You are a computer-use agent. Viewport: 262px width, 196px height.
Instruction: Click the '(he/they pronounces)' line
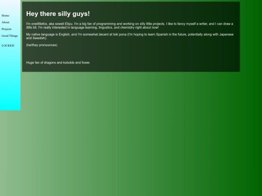click(x=42, y=45)
